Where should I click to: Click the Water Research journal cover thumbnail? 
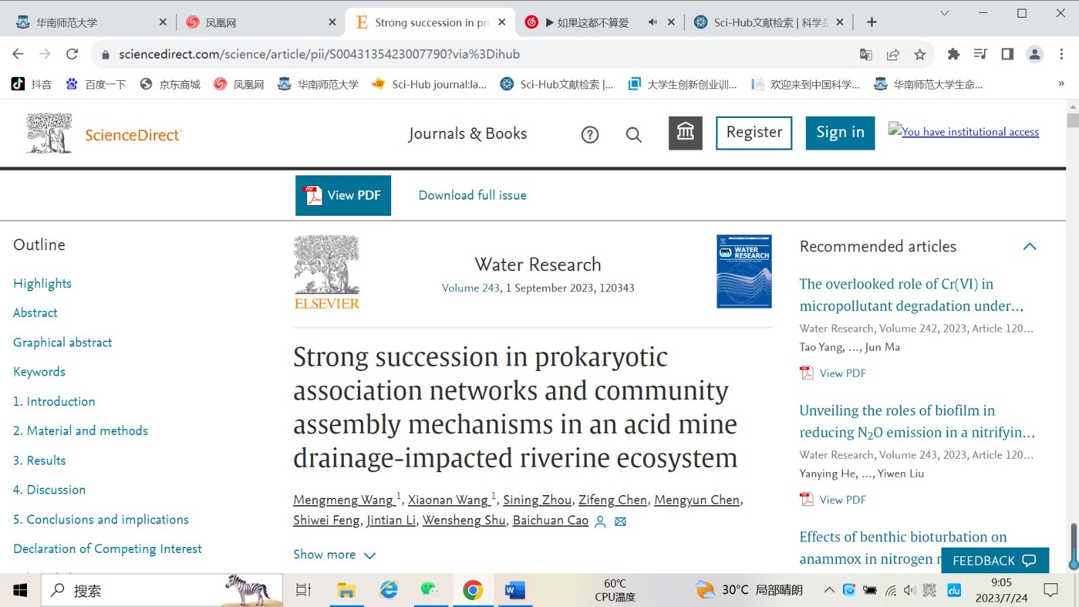pos(744,271)
